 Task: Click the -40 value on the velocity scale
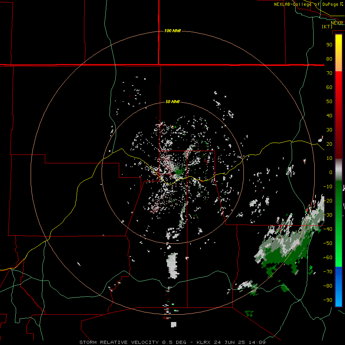[328, 229]
